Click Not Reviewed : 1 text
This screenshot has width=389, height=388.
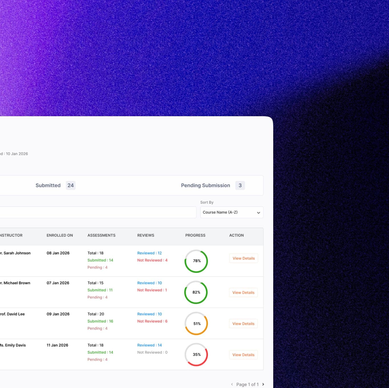pos(152,290)
